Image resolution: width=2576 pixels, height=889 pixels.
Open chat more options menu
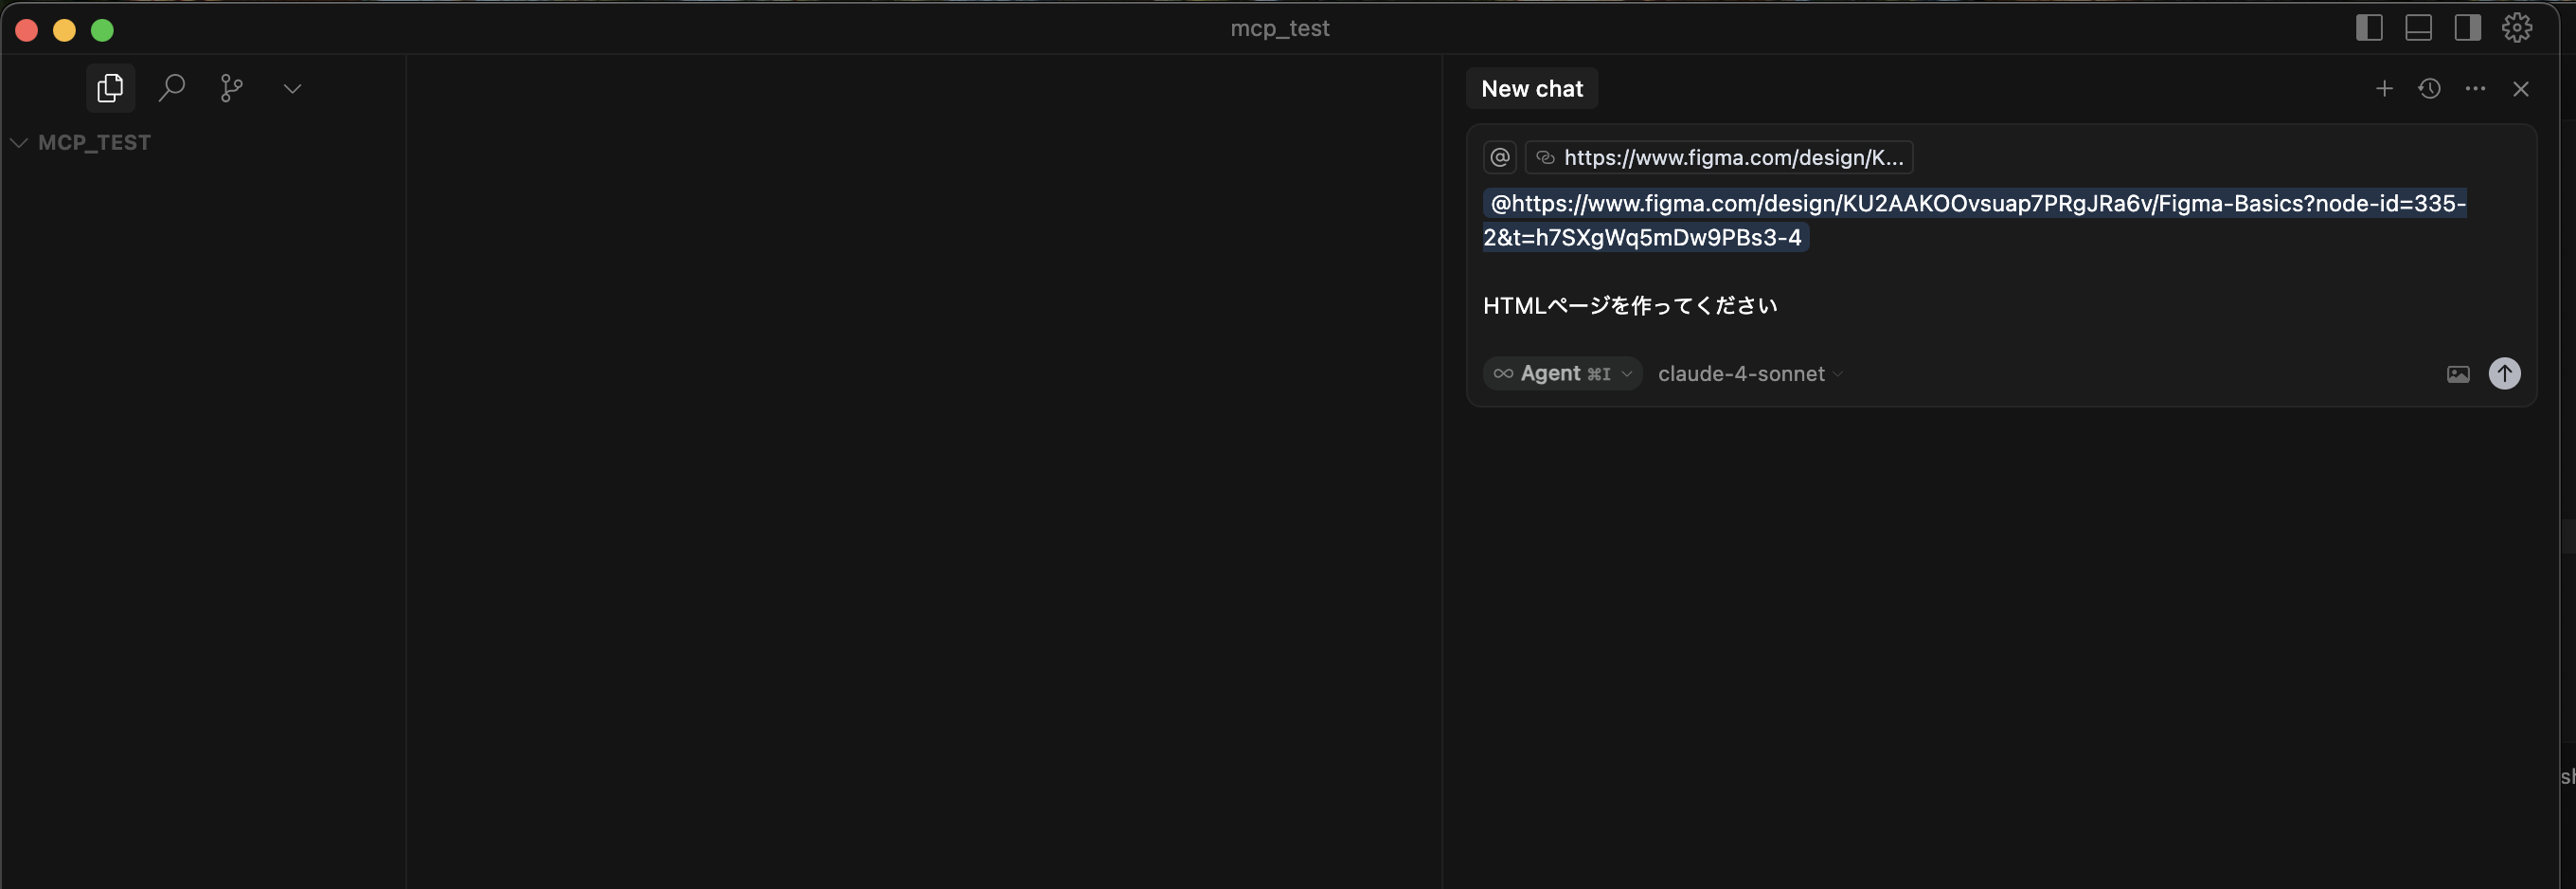pos(2475,89)
